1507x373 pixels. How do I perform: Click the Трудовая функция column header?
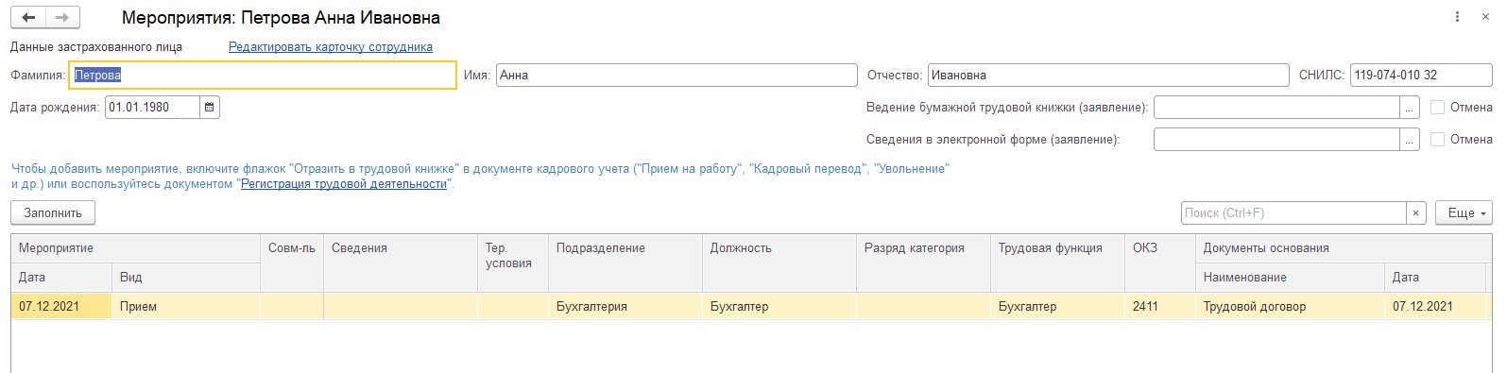point(1057,263)
